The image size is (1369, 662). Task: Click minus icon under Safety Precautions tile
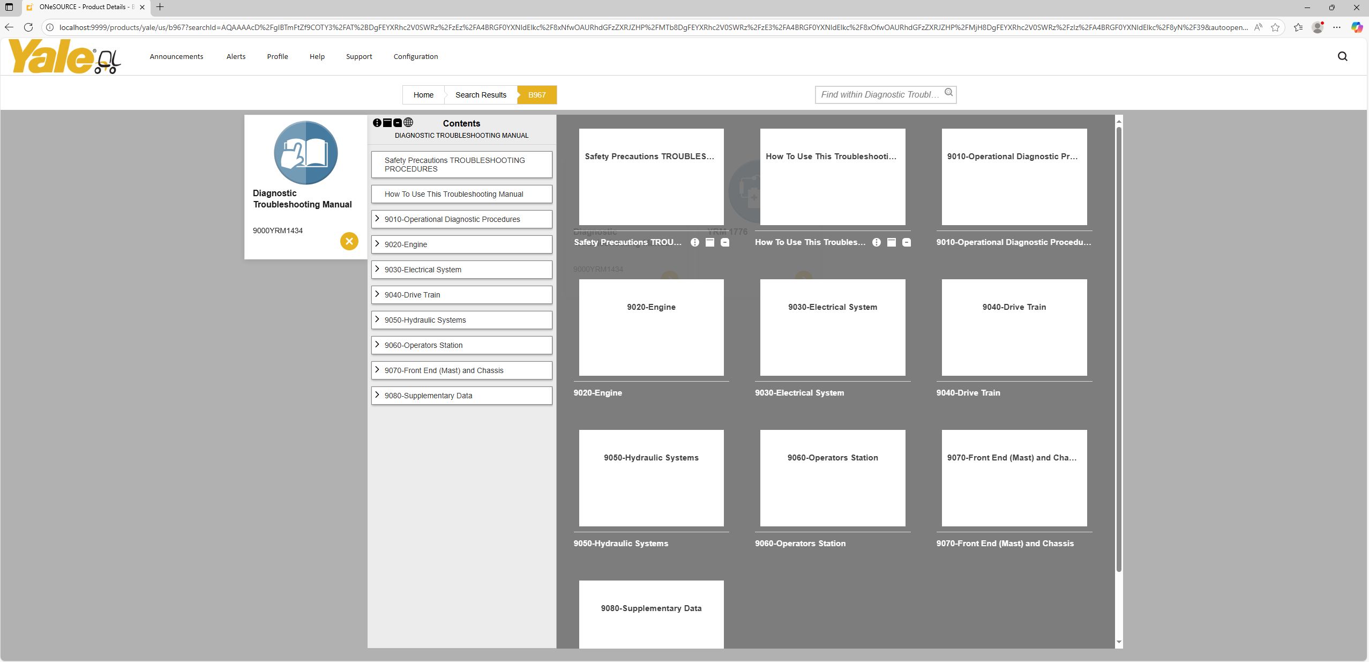click(x=724, y=242)
